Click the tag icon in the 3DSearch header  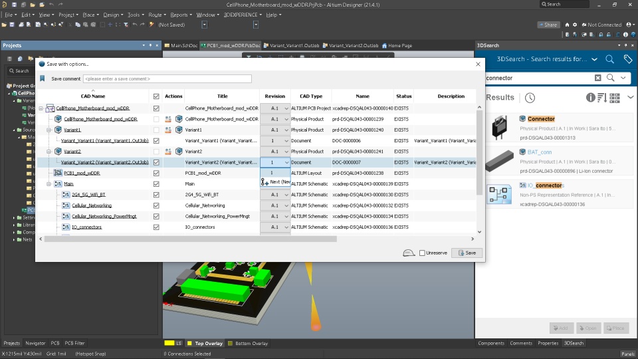tap(628, 59)
